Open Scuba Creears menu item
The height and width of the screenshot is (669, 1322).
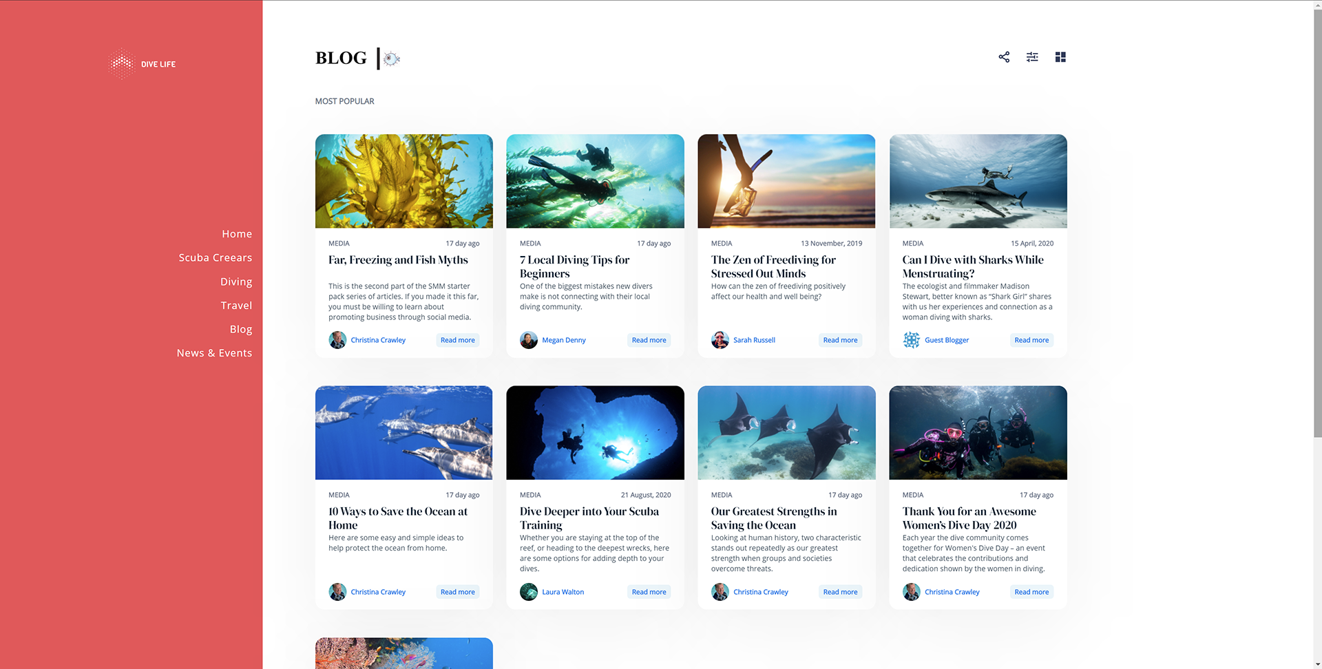click(x=216, y=257)
